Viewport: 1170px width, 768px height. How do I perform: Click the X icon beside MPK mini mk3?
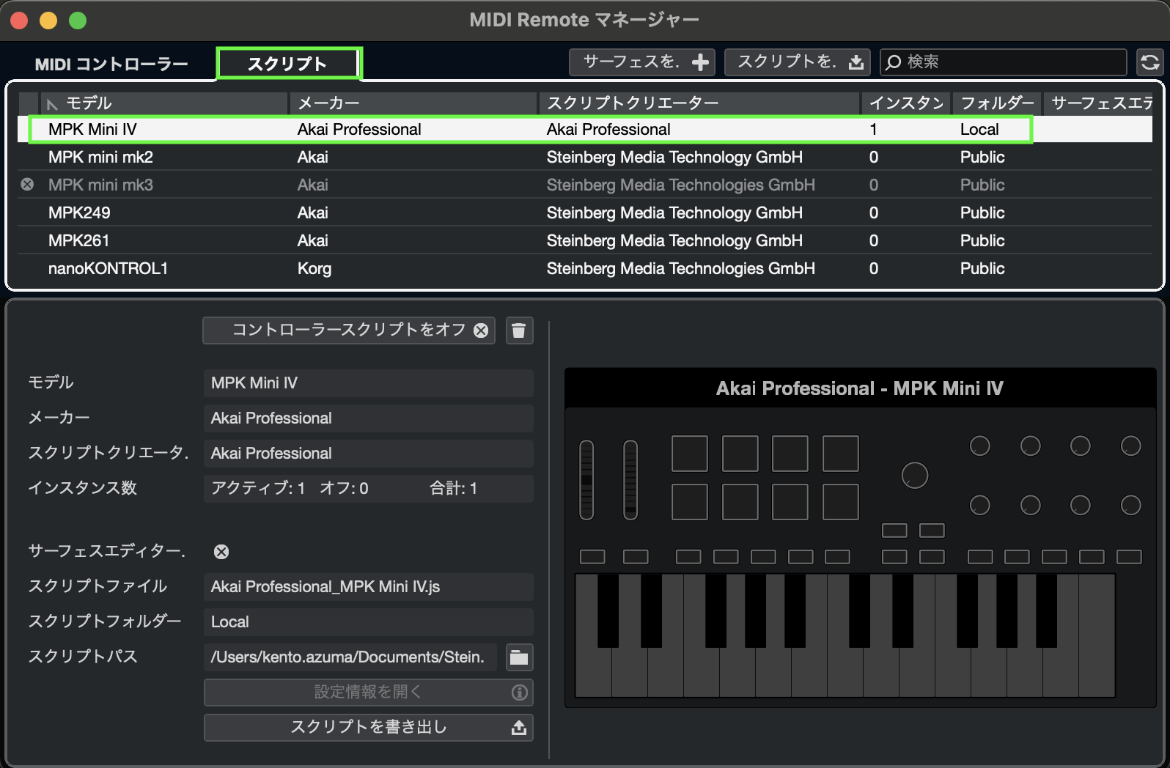coord(27,185)
